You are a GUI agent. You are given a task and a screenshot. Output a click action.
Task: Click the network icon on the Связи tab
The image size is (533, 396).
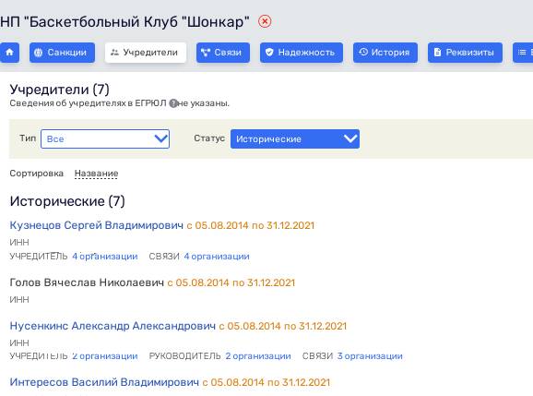206,53
